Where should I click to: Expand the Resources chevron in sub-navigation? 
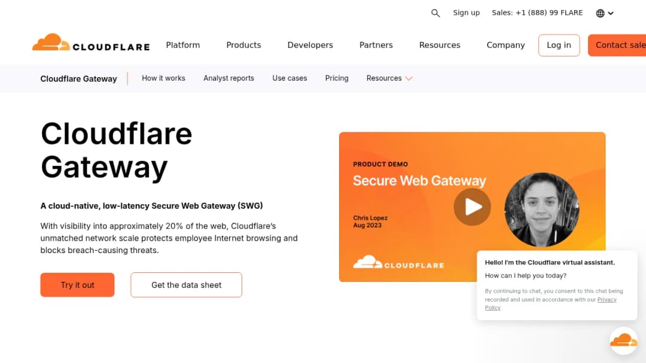coord(409,79)
